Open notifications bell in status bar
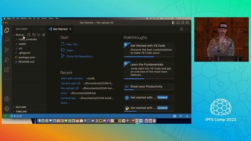 (187, 116)
